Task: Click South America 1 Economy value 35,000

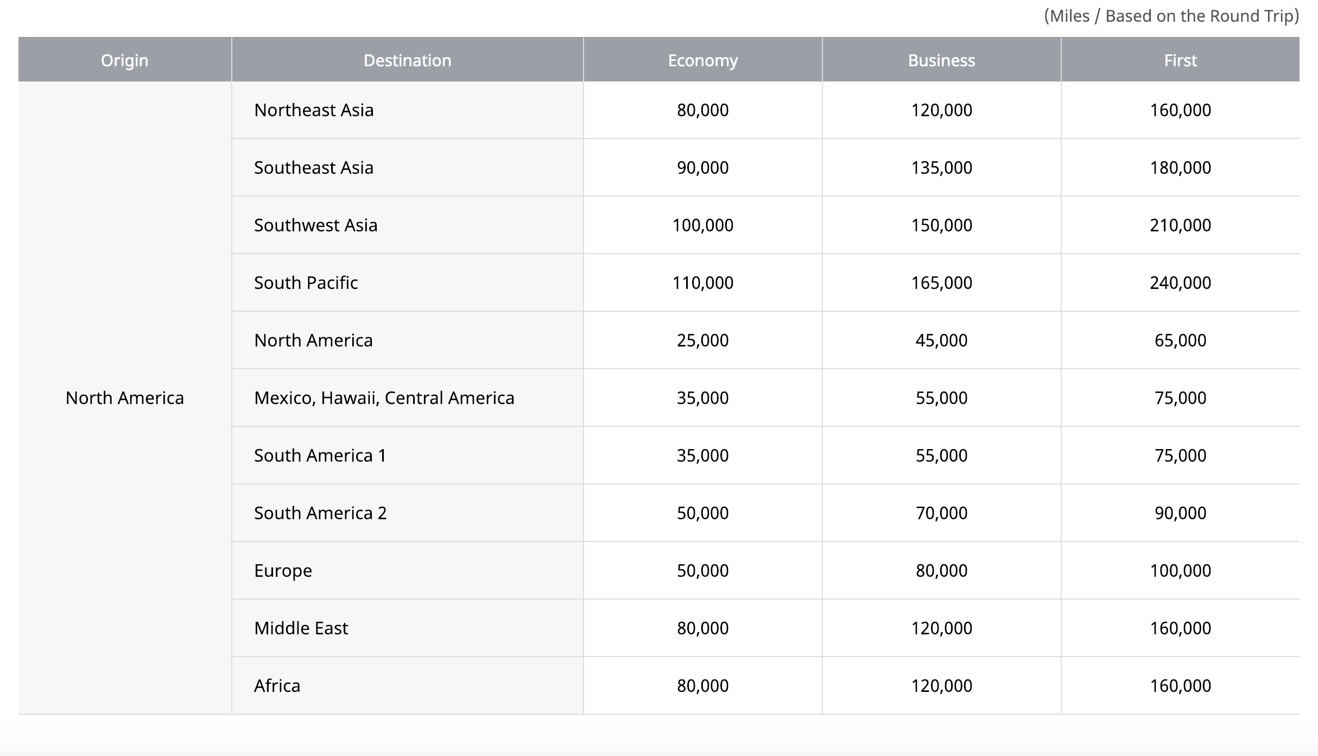Action: click(x=702, y=455)
